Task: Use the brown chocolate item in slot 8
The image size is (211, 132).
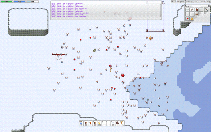Action: (117, 123)
